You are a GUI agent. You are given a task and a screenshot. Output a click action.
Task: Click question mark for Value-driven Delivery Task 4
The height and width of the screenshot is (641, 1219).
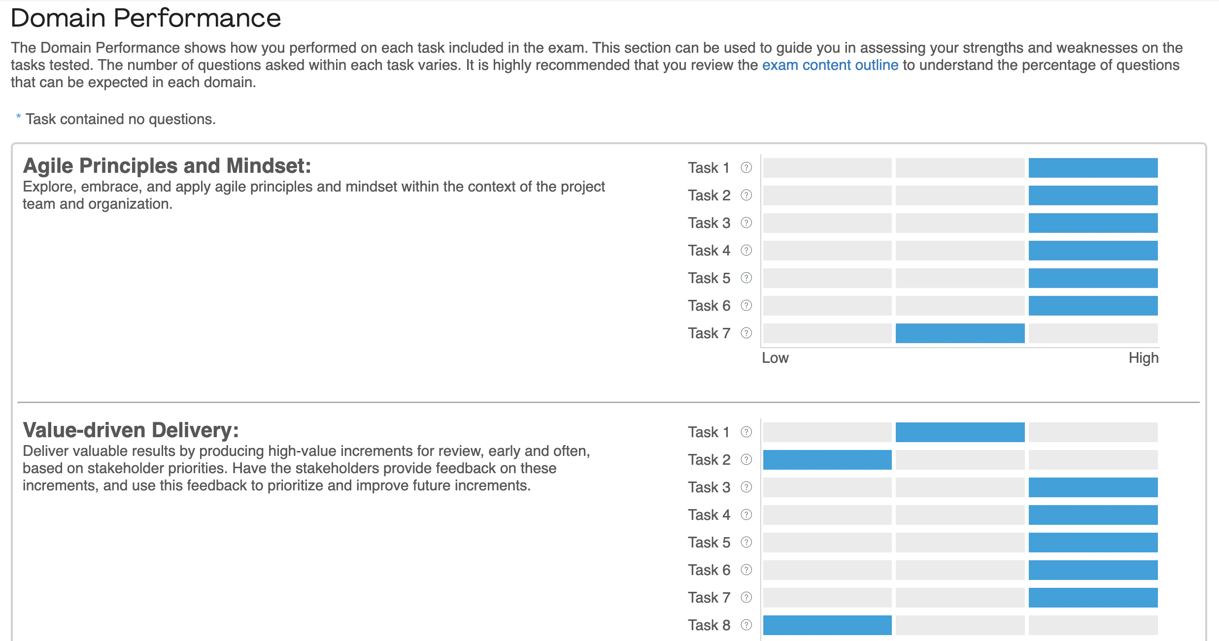746,515
